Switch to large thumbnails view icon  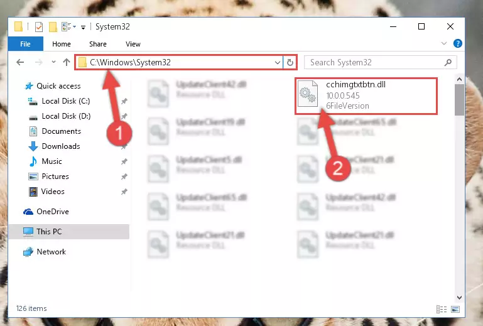(455, 309)
